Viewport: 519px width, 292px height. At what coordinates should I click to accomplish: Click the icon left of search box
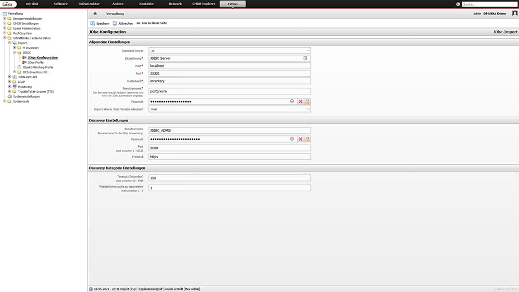(458, 4)
